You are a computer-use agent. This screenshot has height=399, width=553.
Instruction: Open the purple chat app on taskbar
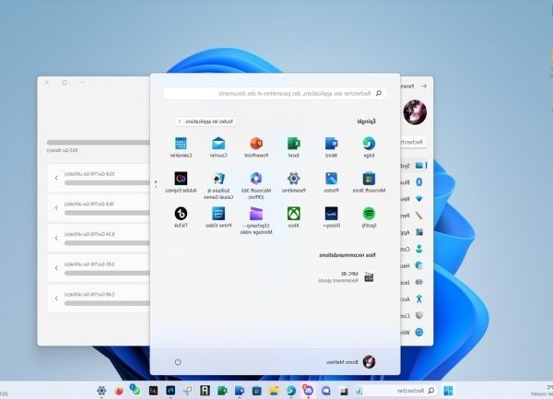click(x=326, y=391)
